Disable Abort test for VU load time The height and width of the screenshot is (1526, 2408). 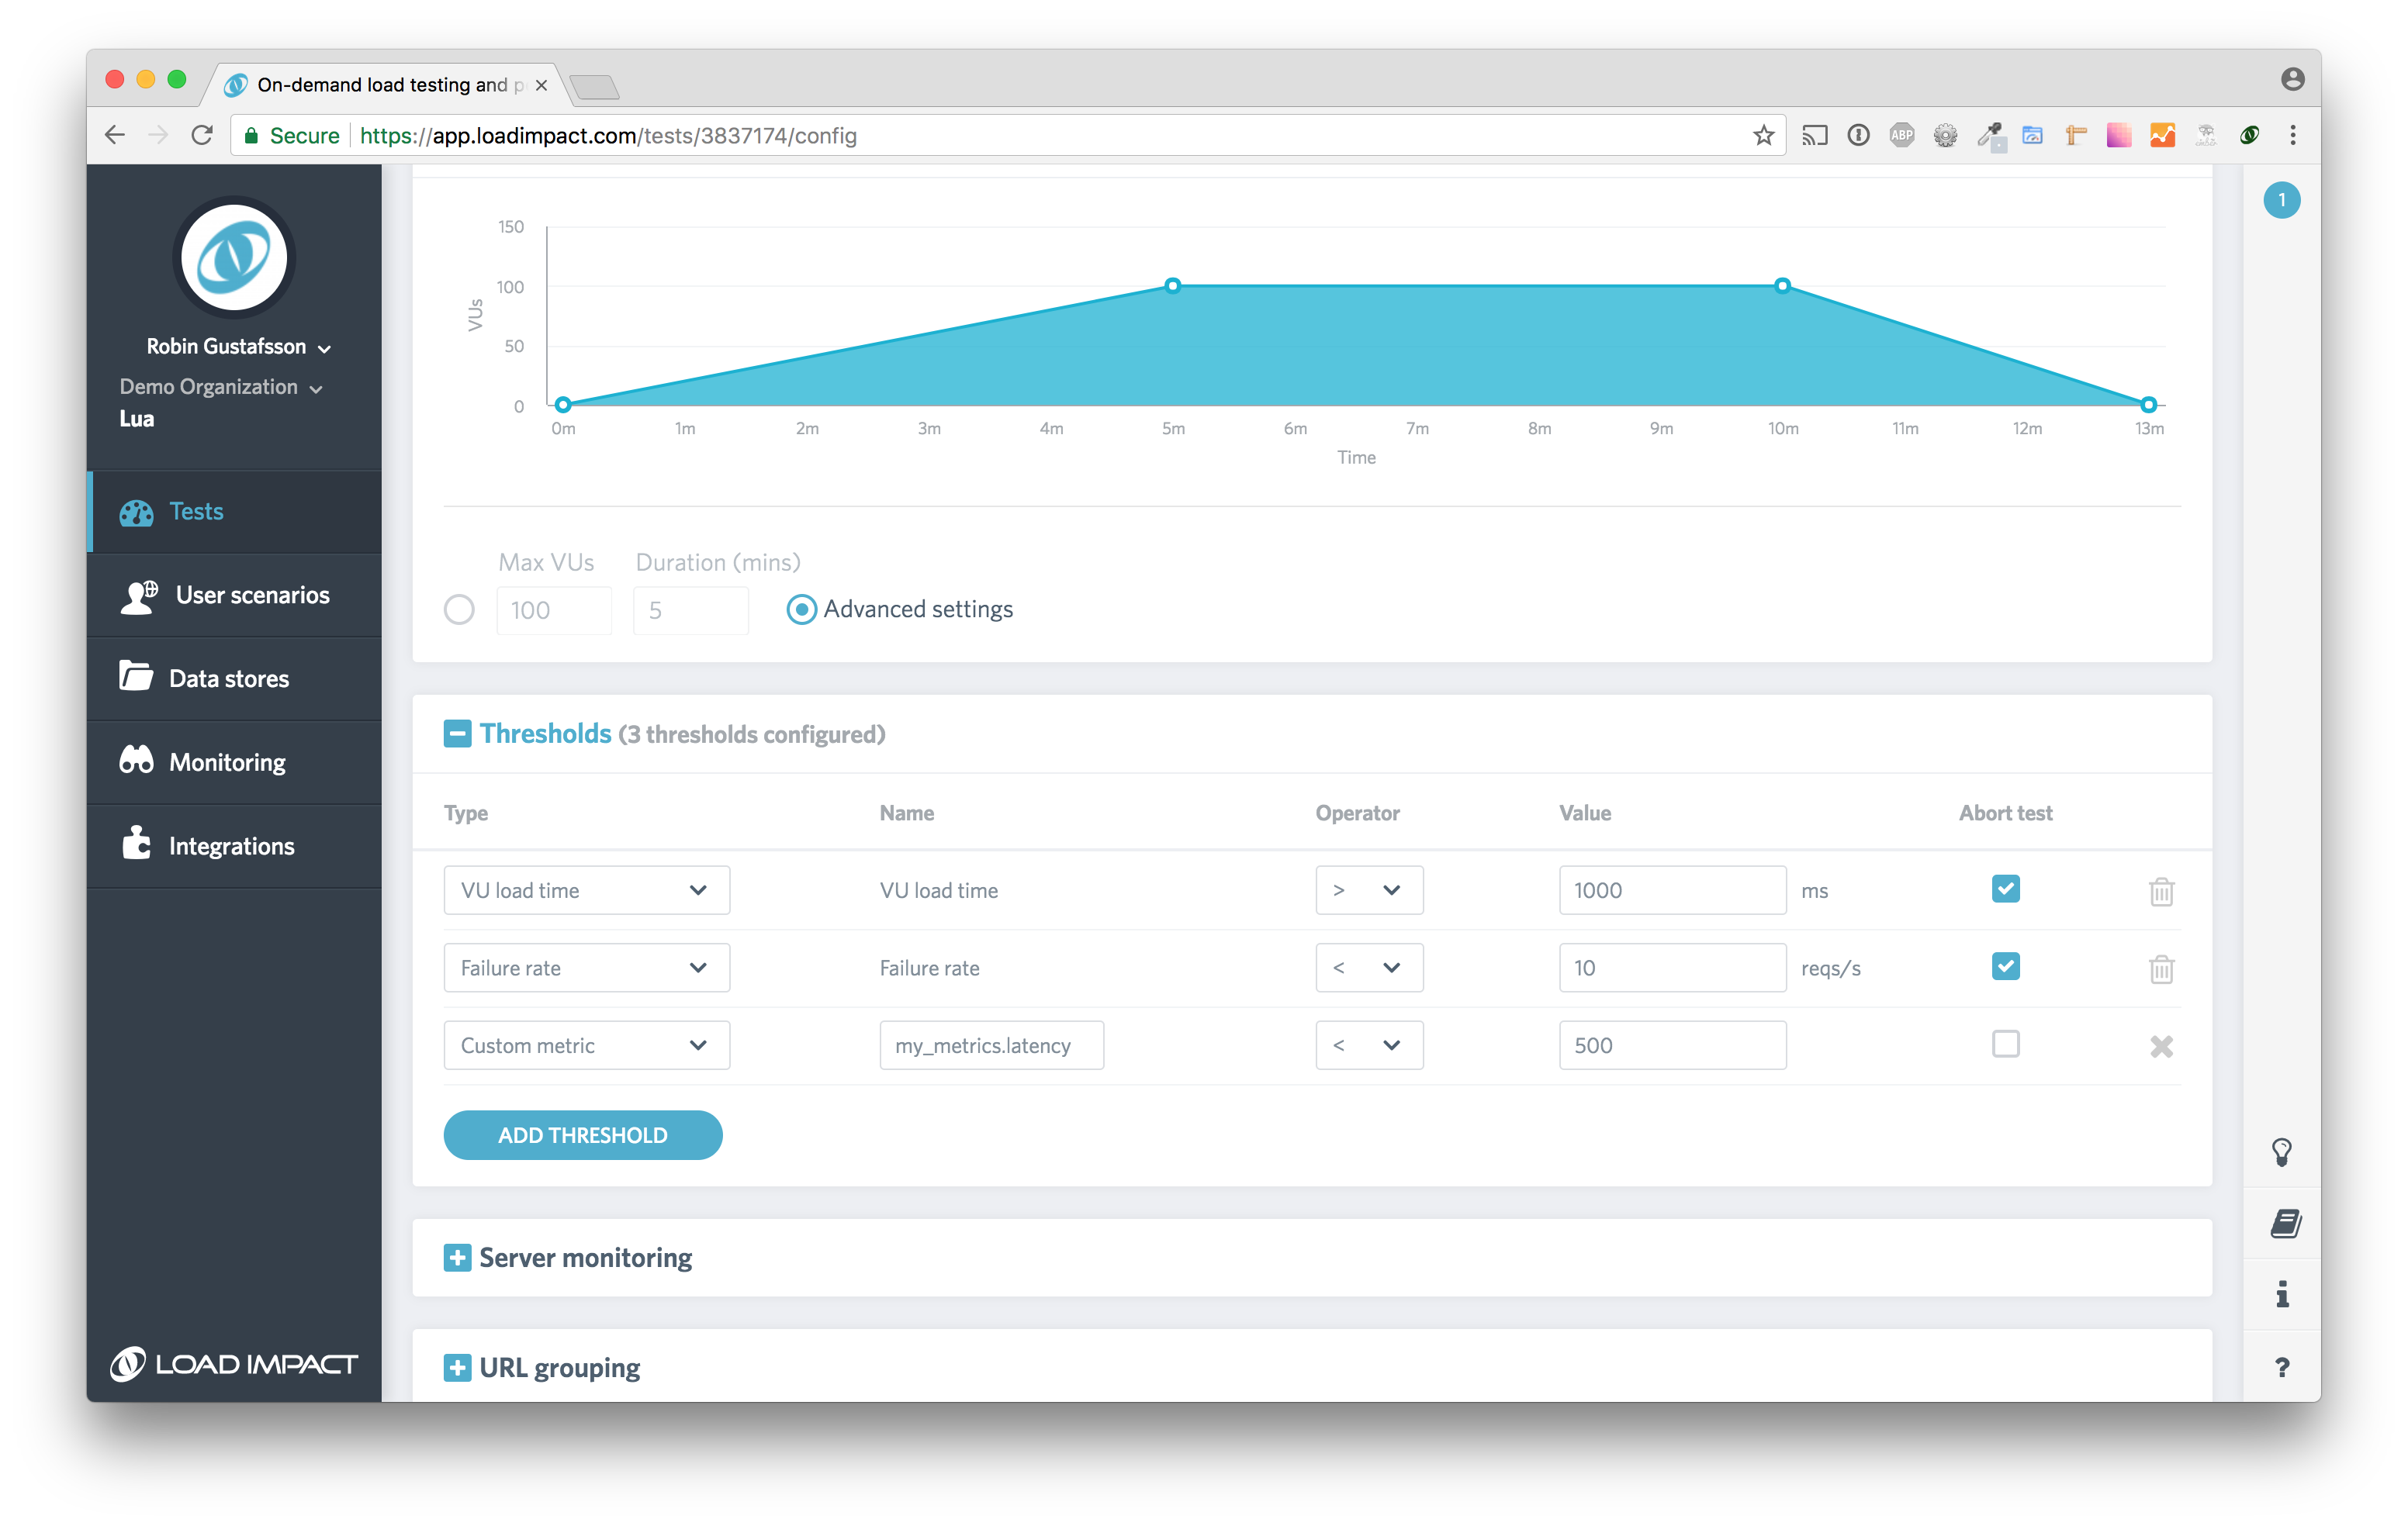[2005, 887]
